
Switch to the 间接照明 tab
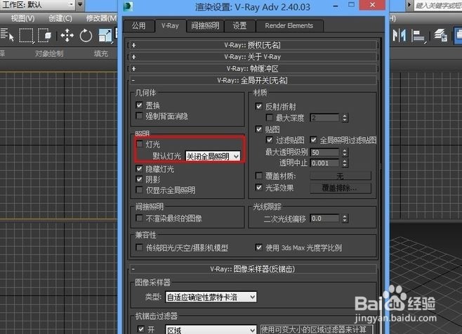pyautogui.click(x=205, y=26)
